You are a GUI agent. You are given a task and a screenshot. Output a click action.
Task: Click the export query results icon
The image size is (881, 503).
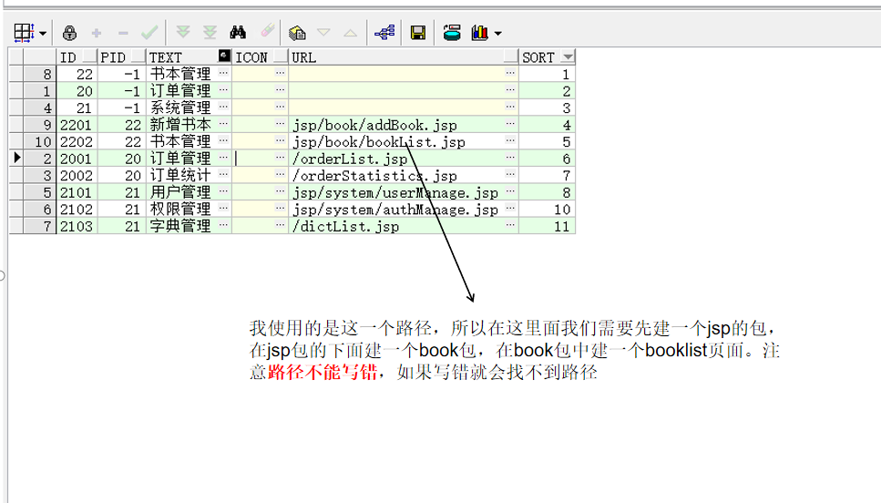[x=452, y=33]
